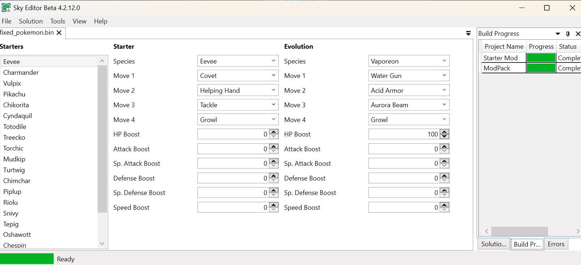Screen dimensions: 581x265
Task: Open the Evolution Move 1 Water Gun dropdown
Action: pos(444,75)
